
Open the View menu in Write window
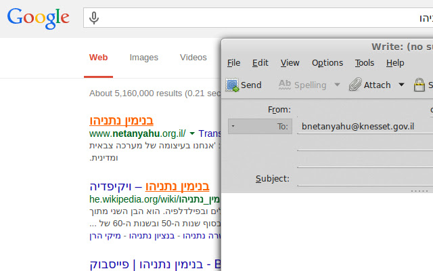tap(290, 63)
